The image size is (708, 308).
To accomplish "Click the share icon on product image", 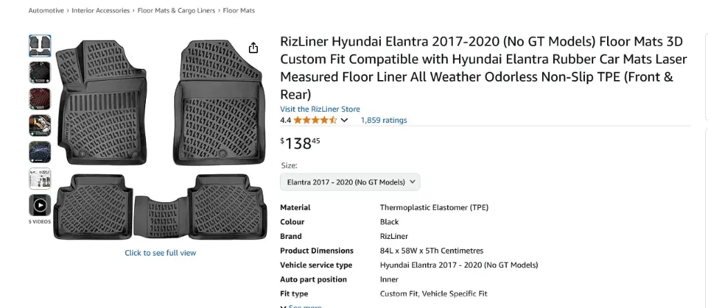I will (x=253, y=48).
